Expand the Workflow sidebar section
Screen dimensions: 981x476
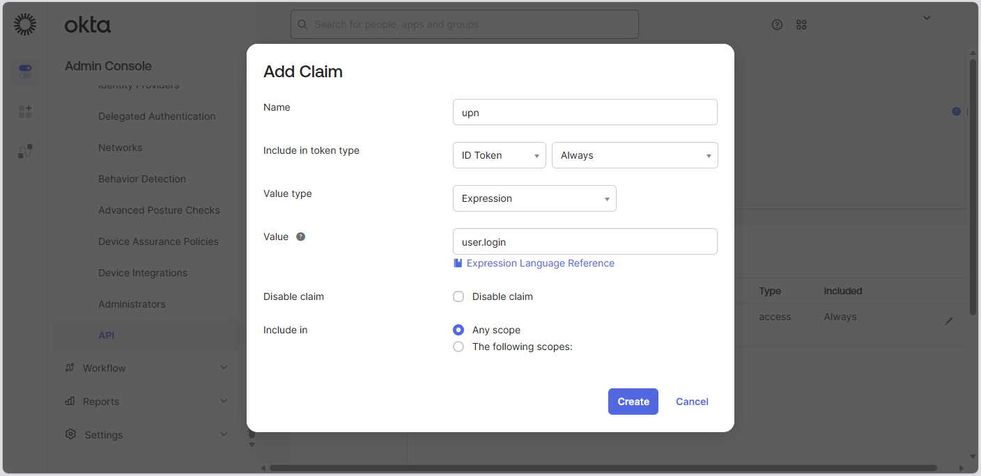click(x=224, y=367)
